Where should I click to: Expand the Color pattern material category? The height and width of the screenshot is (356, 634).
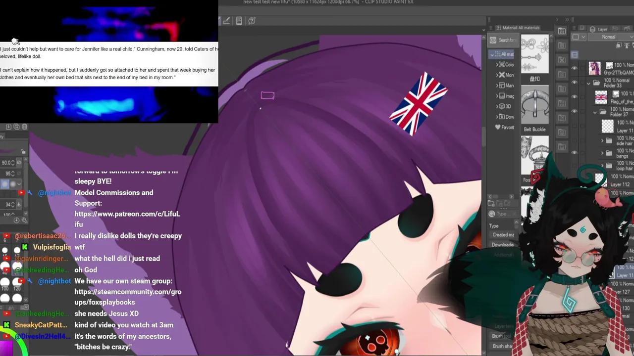coord(497,65)
